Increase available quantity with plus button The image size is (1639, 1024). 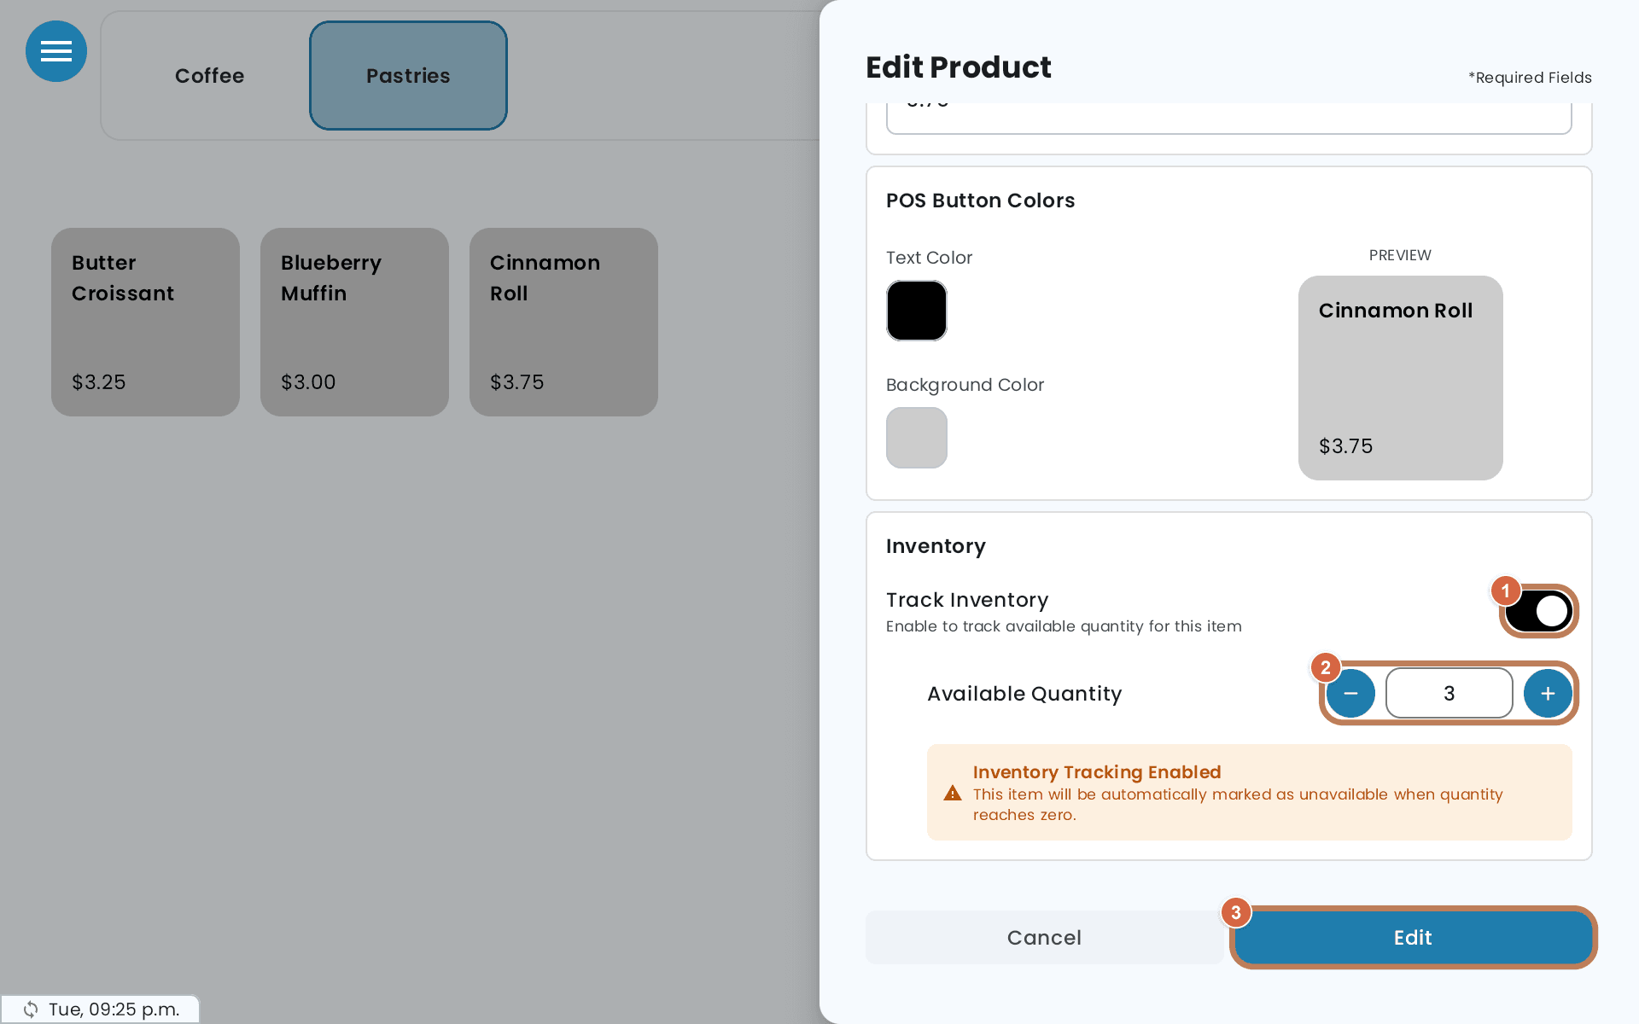[1548, 693]
